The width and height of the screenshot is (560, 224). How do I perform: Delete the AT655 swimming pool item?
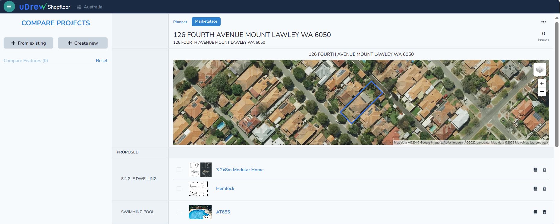click(x=544, y=212)
